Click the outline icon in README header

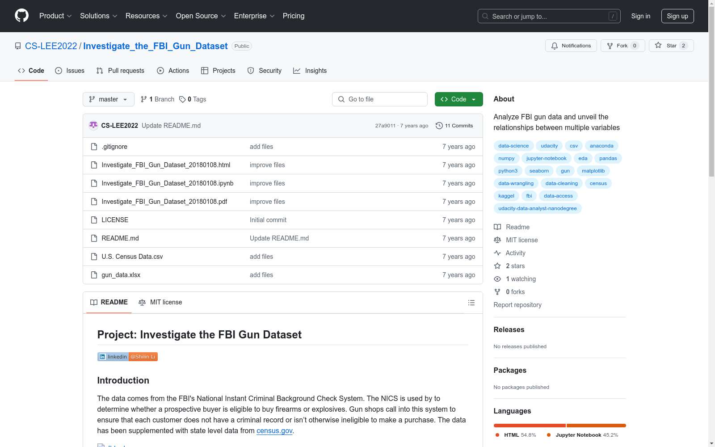tap(471, 303)
